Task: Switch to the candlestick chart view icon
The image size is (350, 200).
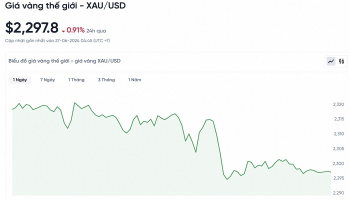Action: (x=342, y=61)
